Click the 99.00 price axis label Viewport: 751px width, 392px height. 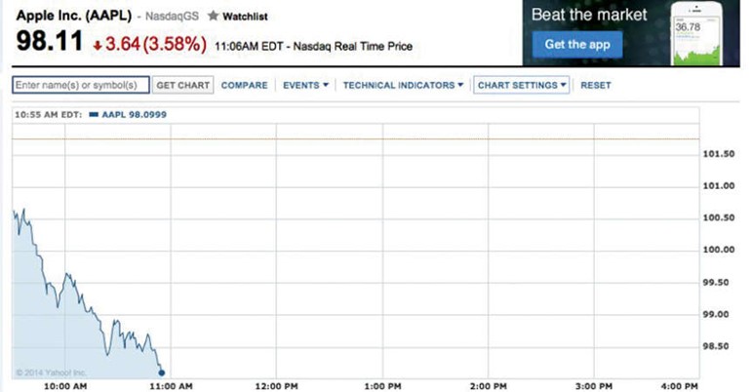tap(716, 314)
